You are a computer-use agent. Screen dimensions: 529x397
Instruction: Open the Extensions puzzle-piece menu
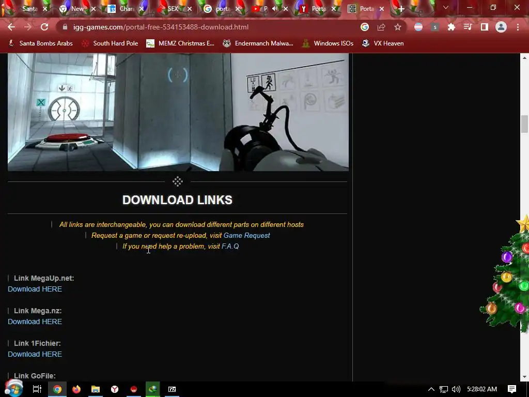(452, 27)
